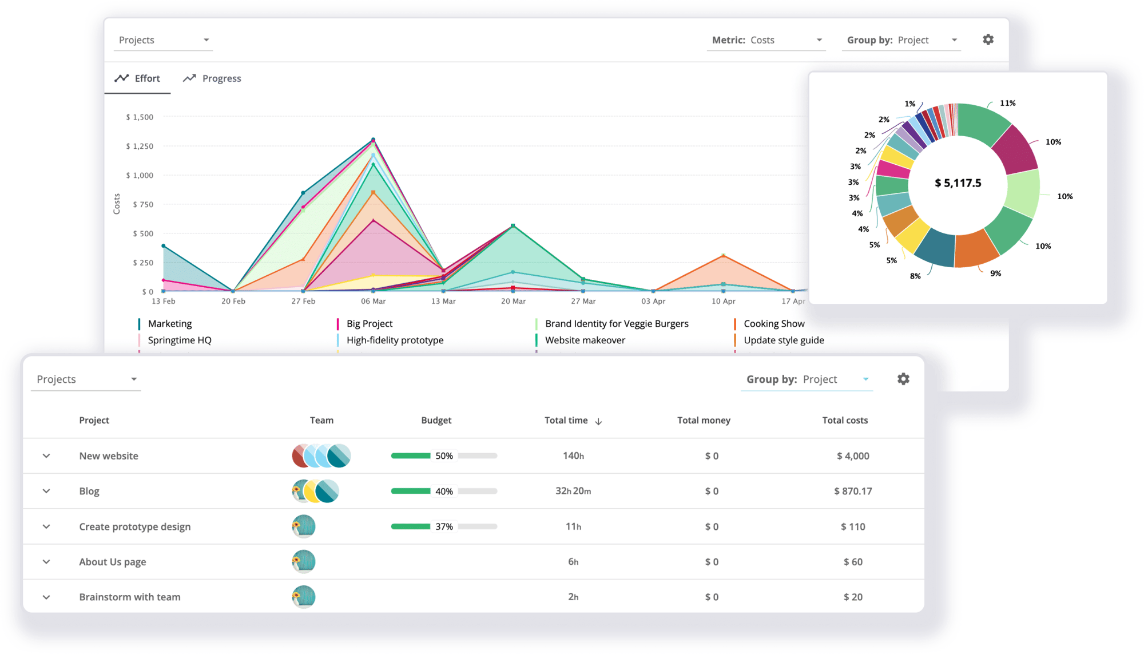Toggle Update style guide legend entry
This screenshot has width=1144, height=654.
coord(779,340)
